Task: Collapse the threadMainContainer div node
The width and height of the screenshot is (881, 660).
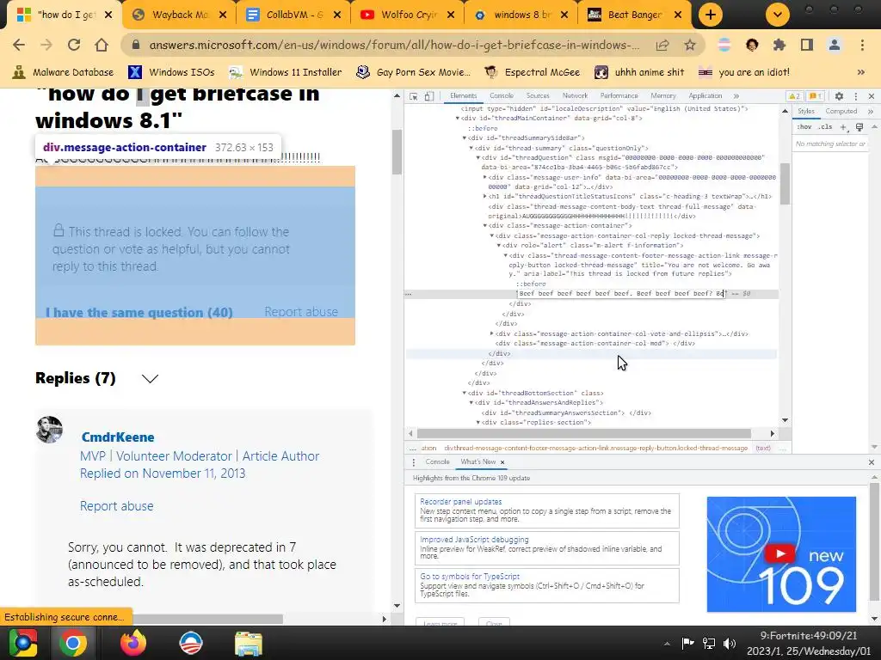Action: coord(458,119)
